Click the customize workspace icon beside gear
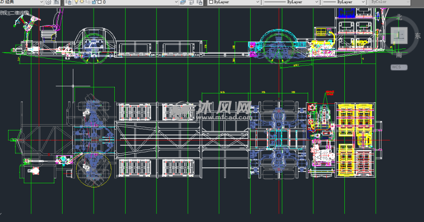Image resolution: width=424 pixels, height=222 pixels. click(x=56, y=2)
